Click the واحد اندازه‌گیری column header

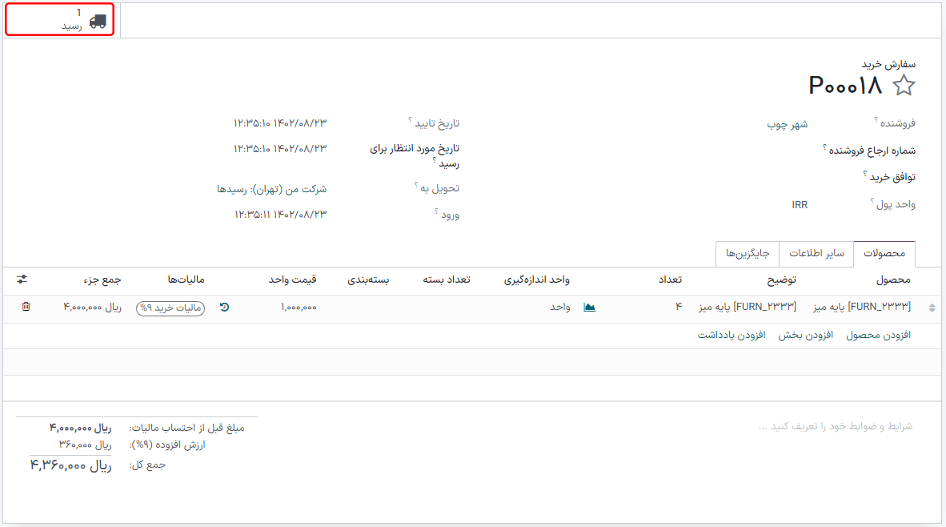(x=536, y=280)
